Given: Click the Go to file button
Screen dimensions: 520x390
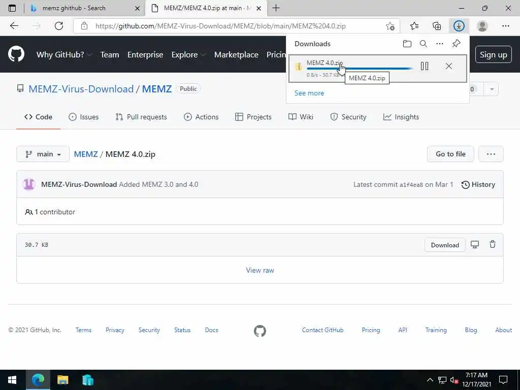Looking at the screenshot, I should tap(450, 154).
